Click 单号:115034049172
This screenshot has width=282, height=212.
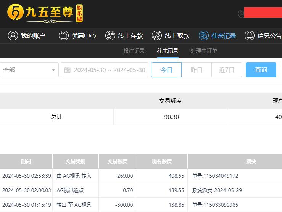215,176
